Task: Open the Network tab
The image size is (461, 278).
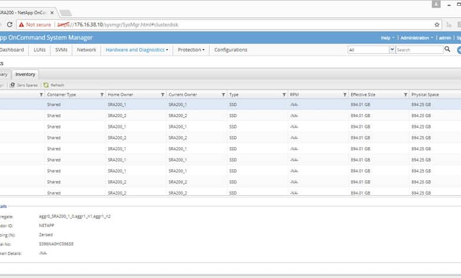Action: point(86,50)
